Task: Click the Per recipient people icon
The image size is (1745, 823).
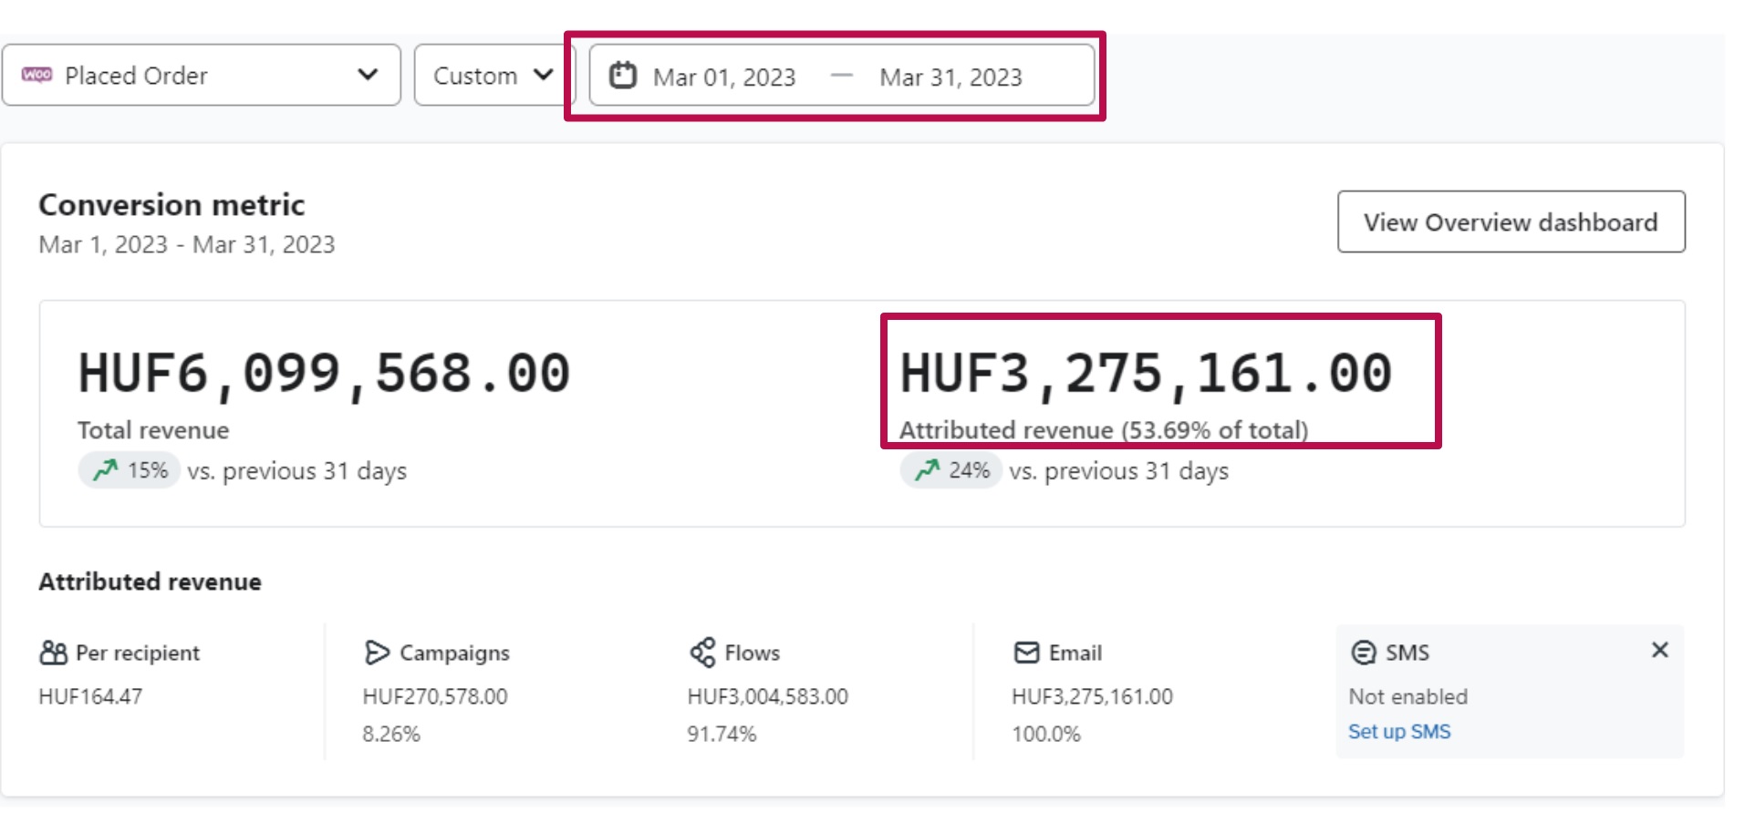Action: click(x=54, y=653)
